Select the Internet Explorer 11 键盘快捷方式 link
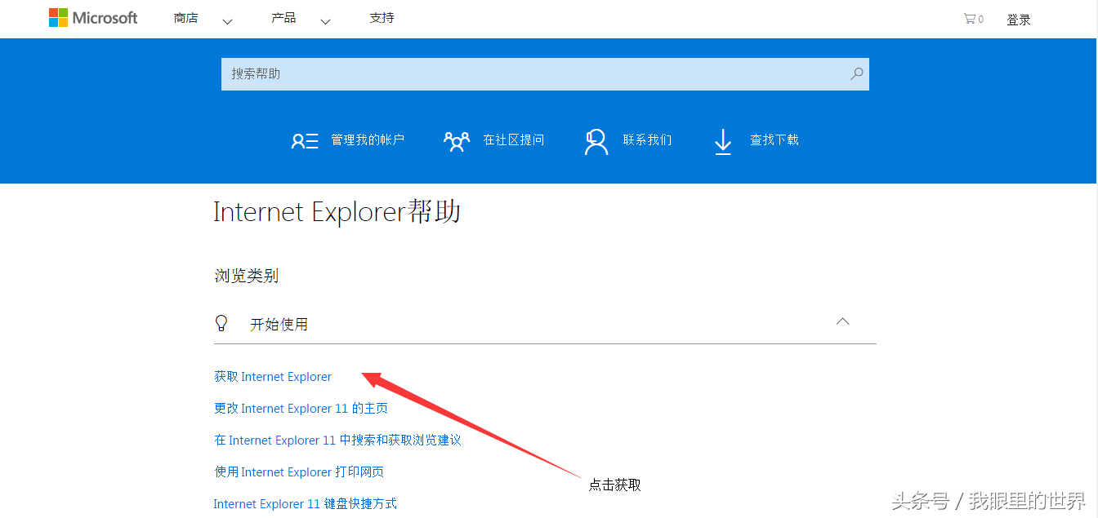Viewport: 1098px width, 518px height. [x=306, y=503]
